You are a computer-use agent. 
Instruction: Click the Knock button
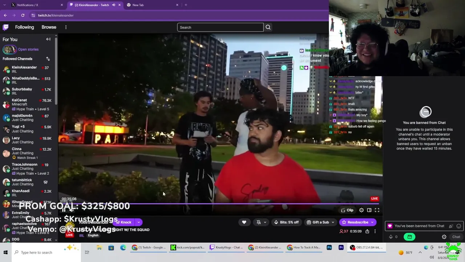pyautogui.click(x=124, y=222)
